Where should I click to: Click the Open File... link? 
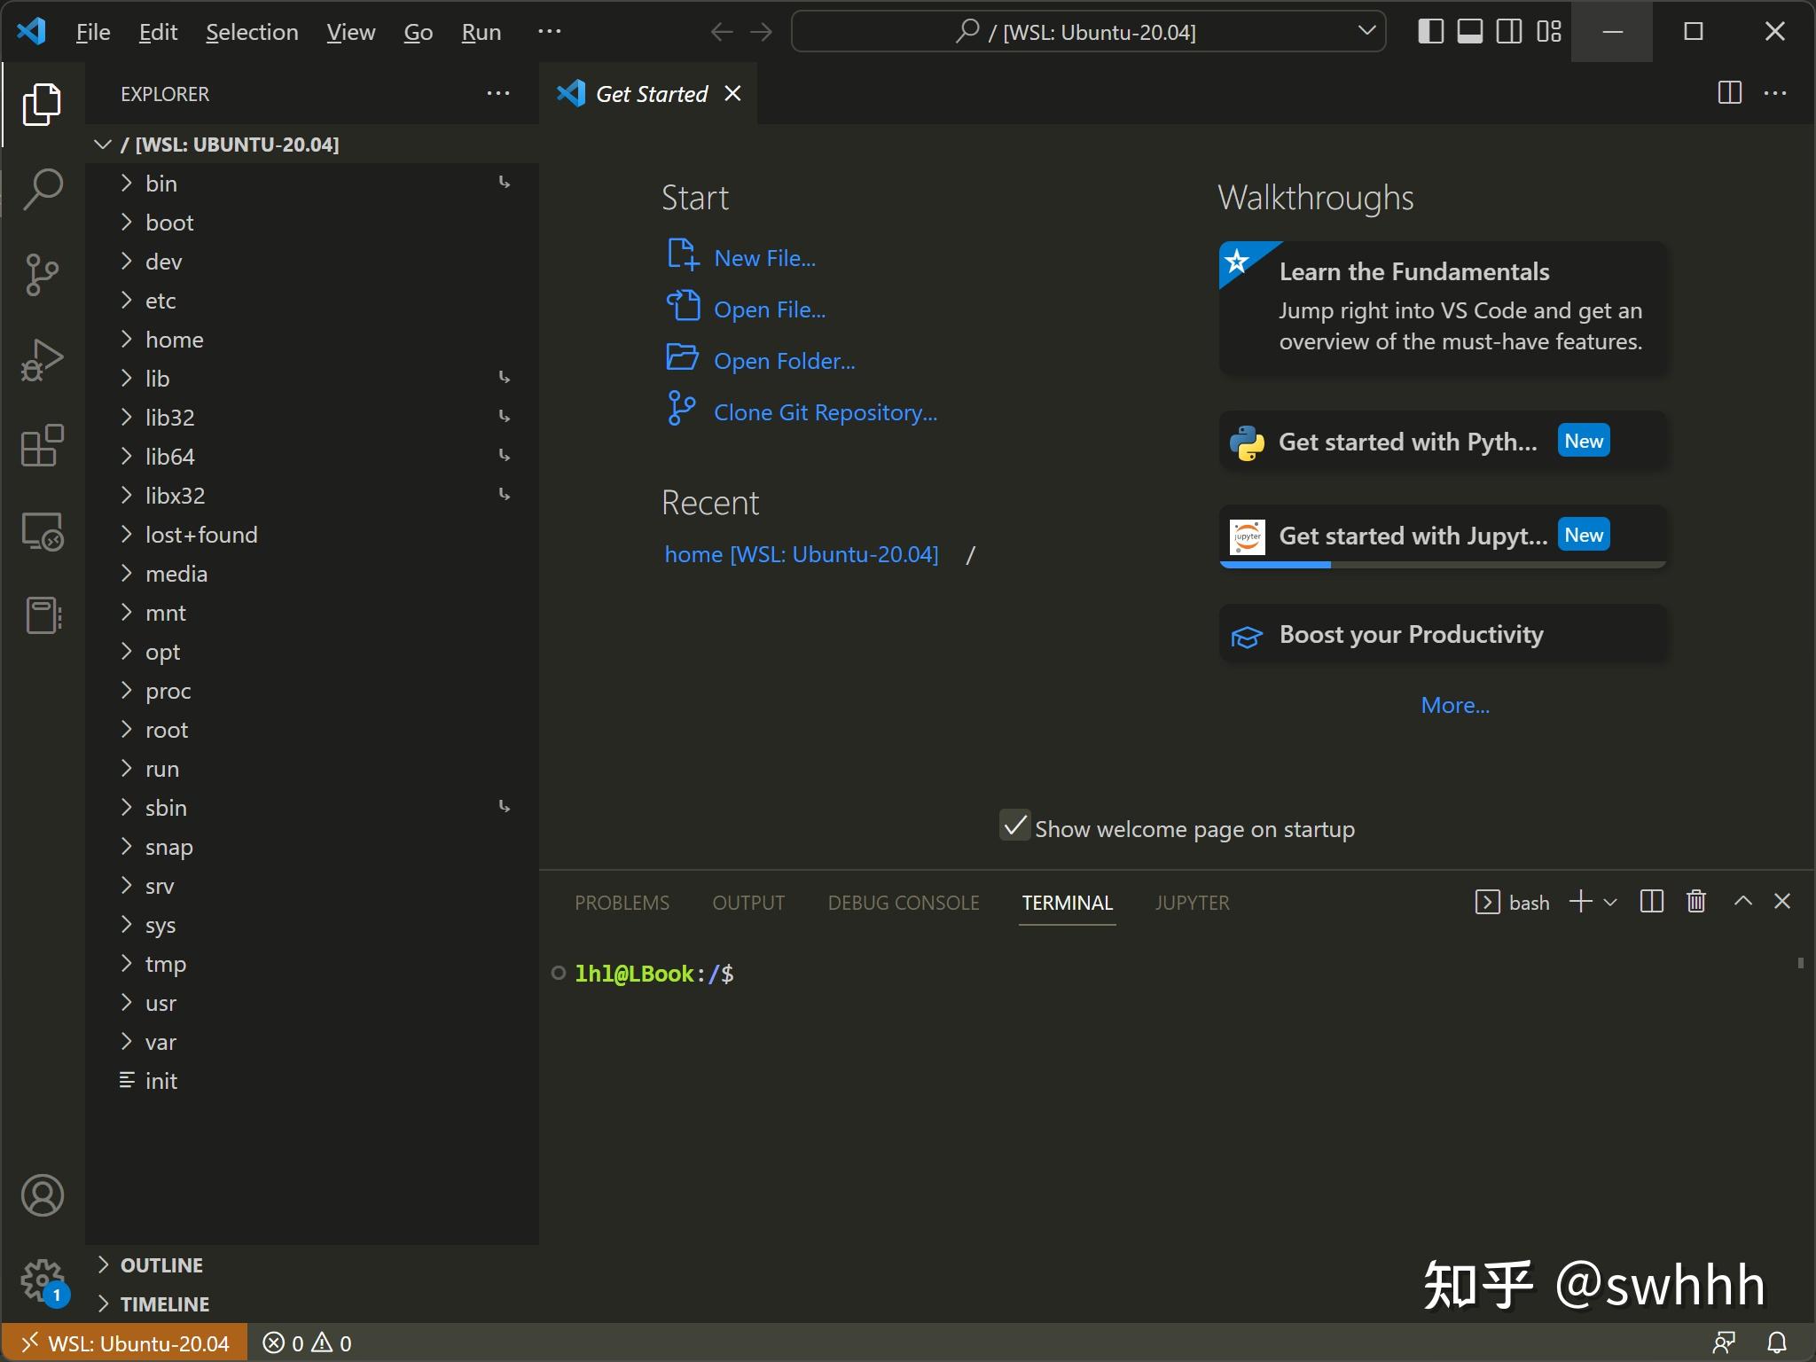pos(770,309)
